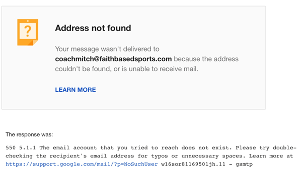303x194 pixels.
Task: Click the 'couldn't be found' sentence line
Action: point(126,69)
